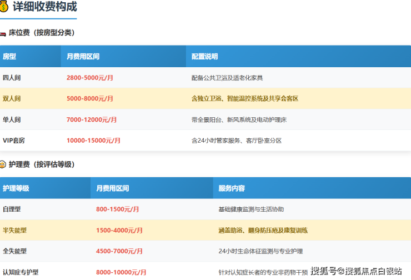Select the 自理型 care level row

[205, 209]
